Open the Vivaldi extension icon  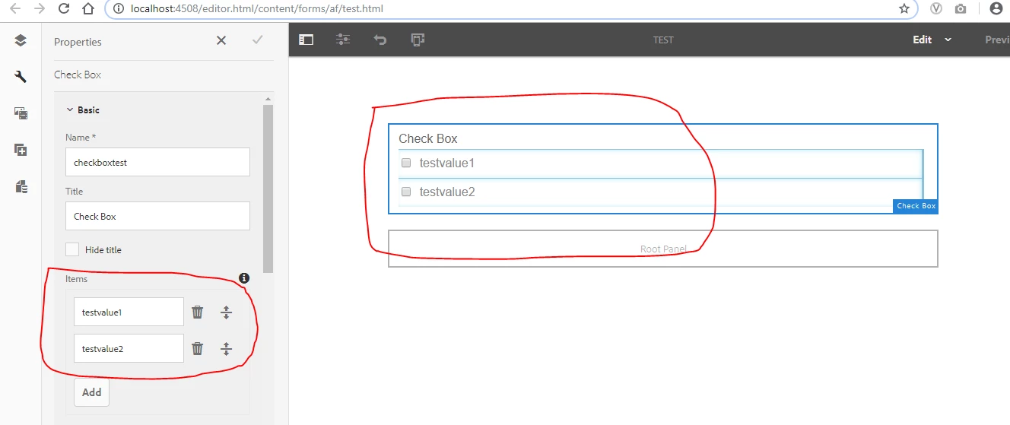(x=937, y=9)
